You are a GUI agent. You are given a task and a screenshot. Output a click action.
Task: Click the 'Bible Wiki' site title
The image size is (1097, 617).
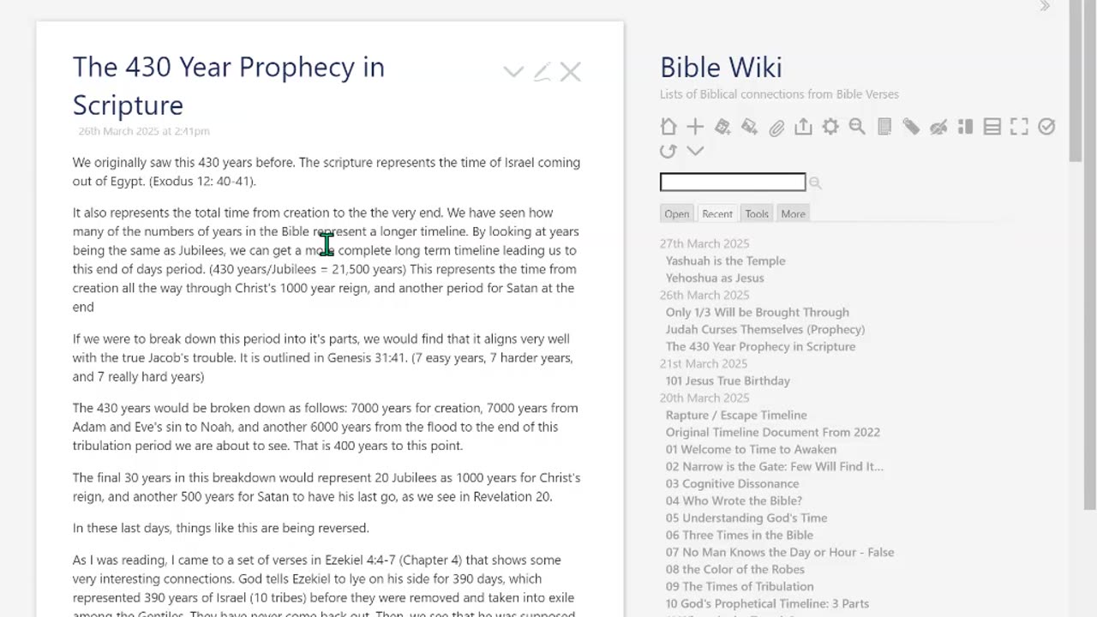click(x=721, y=67)
